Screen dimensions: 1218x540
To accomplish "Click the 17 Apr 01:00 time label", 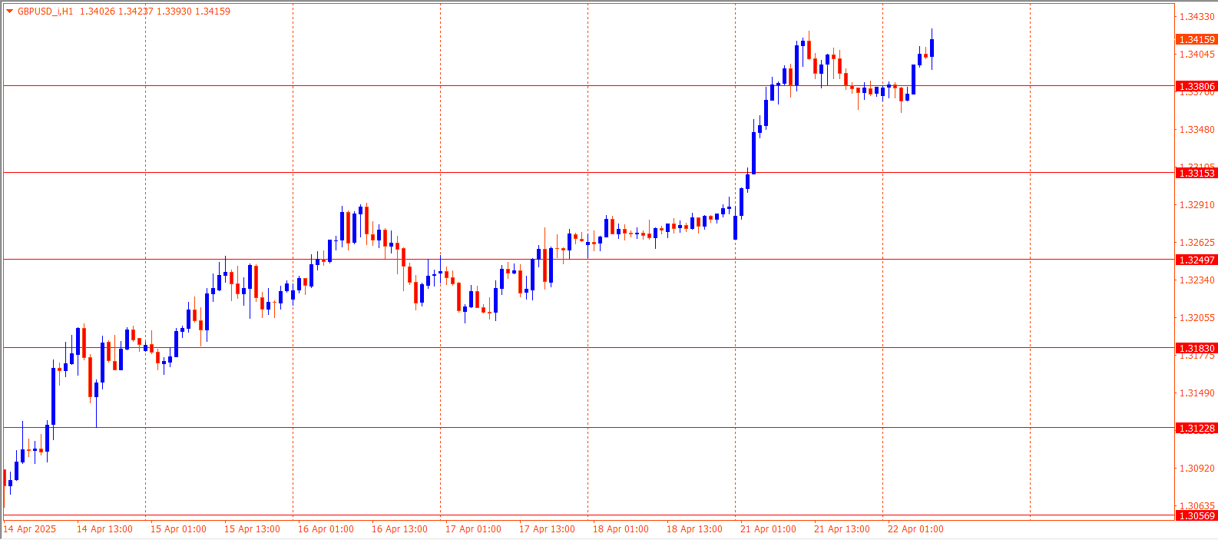I will click(473, 529).
